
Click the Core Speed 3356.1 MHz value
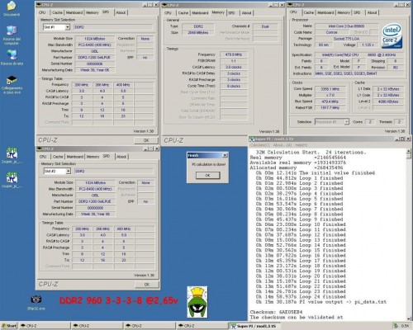tap(330, 89)
